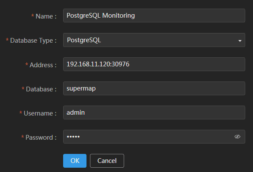Open the Database Type dropdown
253x172 pixels.
point(154,40)
